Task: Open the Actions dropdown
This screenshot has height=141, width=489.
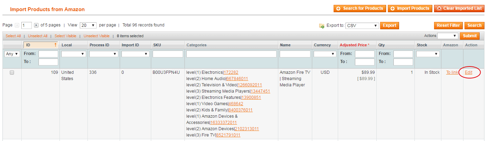Action: 448,36
